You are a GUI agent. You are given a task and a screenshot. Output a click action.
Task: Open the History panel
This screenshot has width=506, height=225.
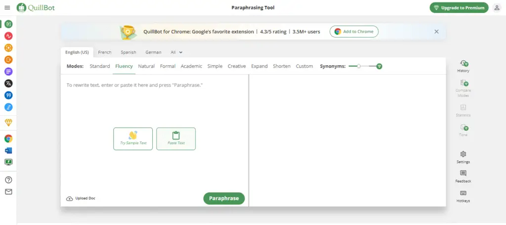463,66
